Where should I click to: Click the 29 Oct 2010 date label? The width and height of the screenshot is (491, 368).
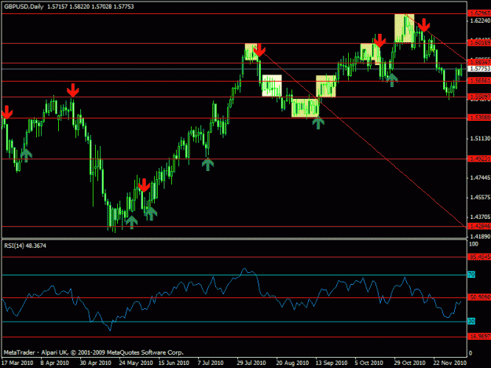[409, 363]
